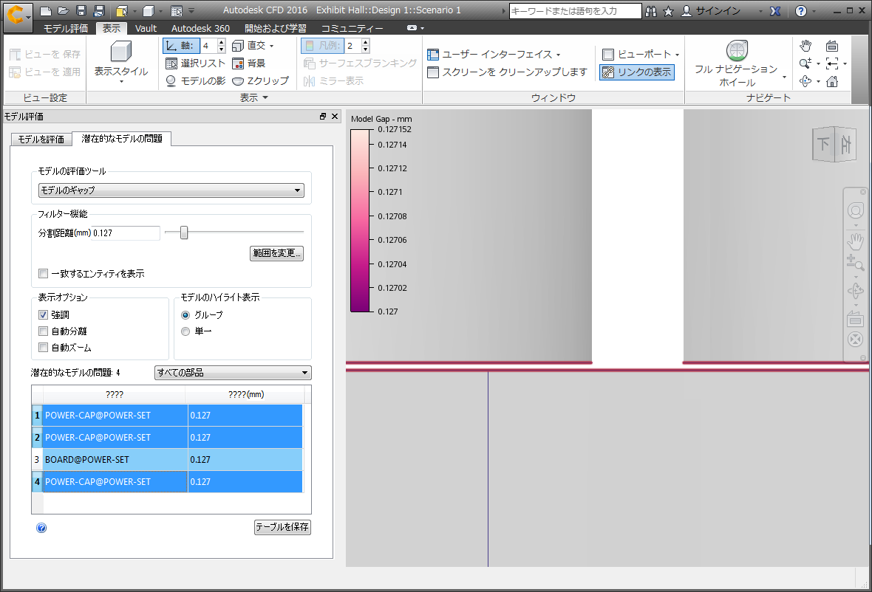Click the Save floppy disk icon
The image size is (872, 592).
click(x=81, y=11)
